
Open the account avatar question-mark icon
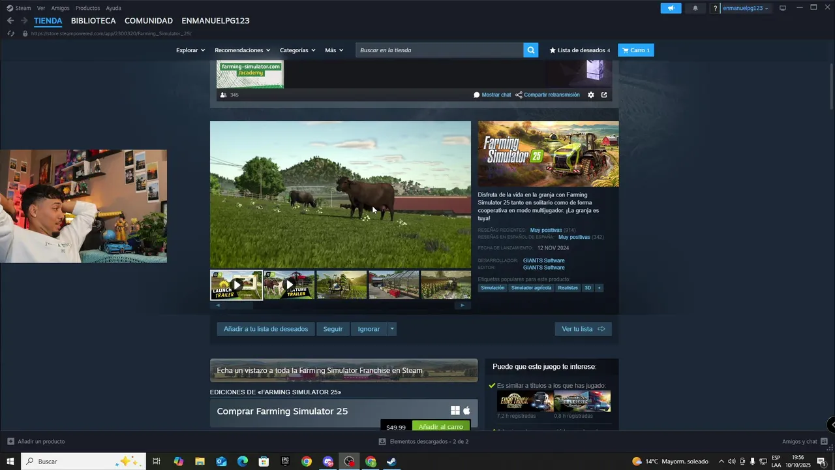click(x=715, y=8)
